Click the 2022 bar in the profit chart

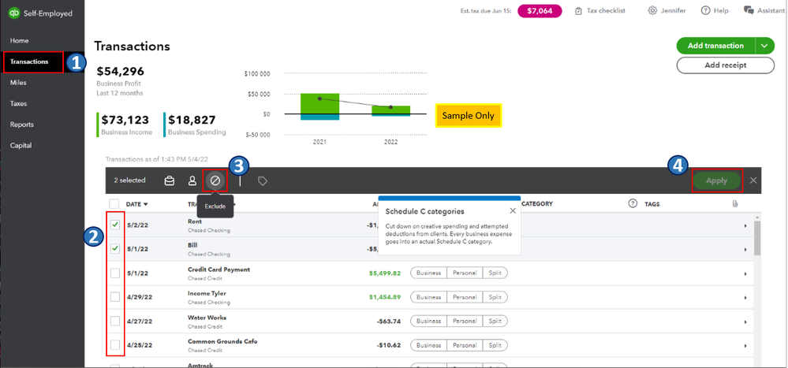click(391, 110)
